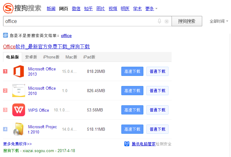This screenshot has width=231, height=157.
Task: Click version 14.0.4... text
Action: 69,129
